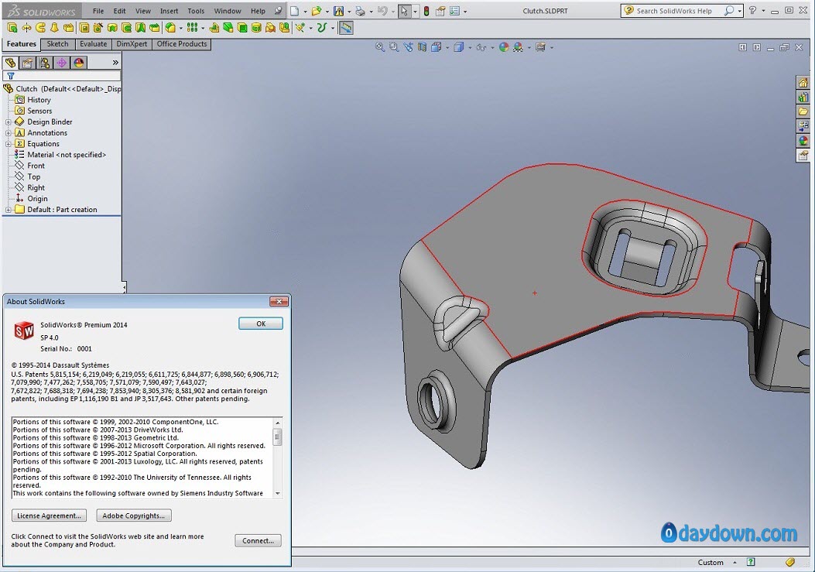Screen dimensions: 815x572
Task: Click Zoom to Area magnifier
Action: coord(395,47)
